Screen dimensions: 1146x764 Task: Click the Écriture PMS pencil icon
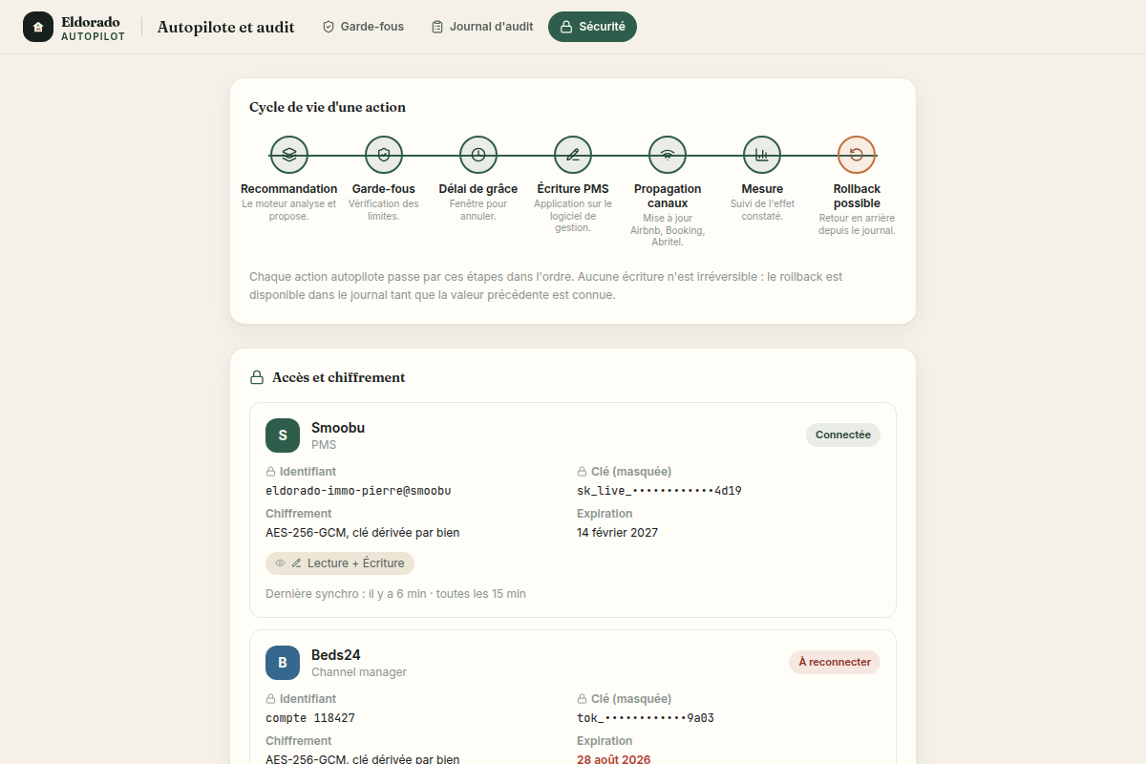coord(573,155)
